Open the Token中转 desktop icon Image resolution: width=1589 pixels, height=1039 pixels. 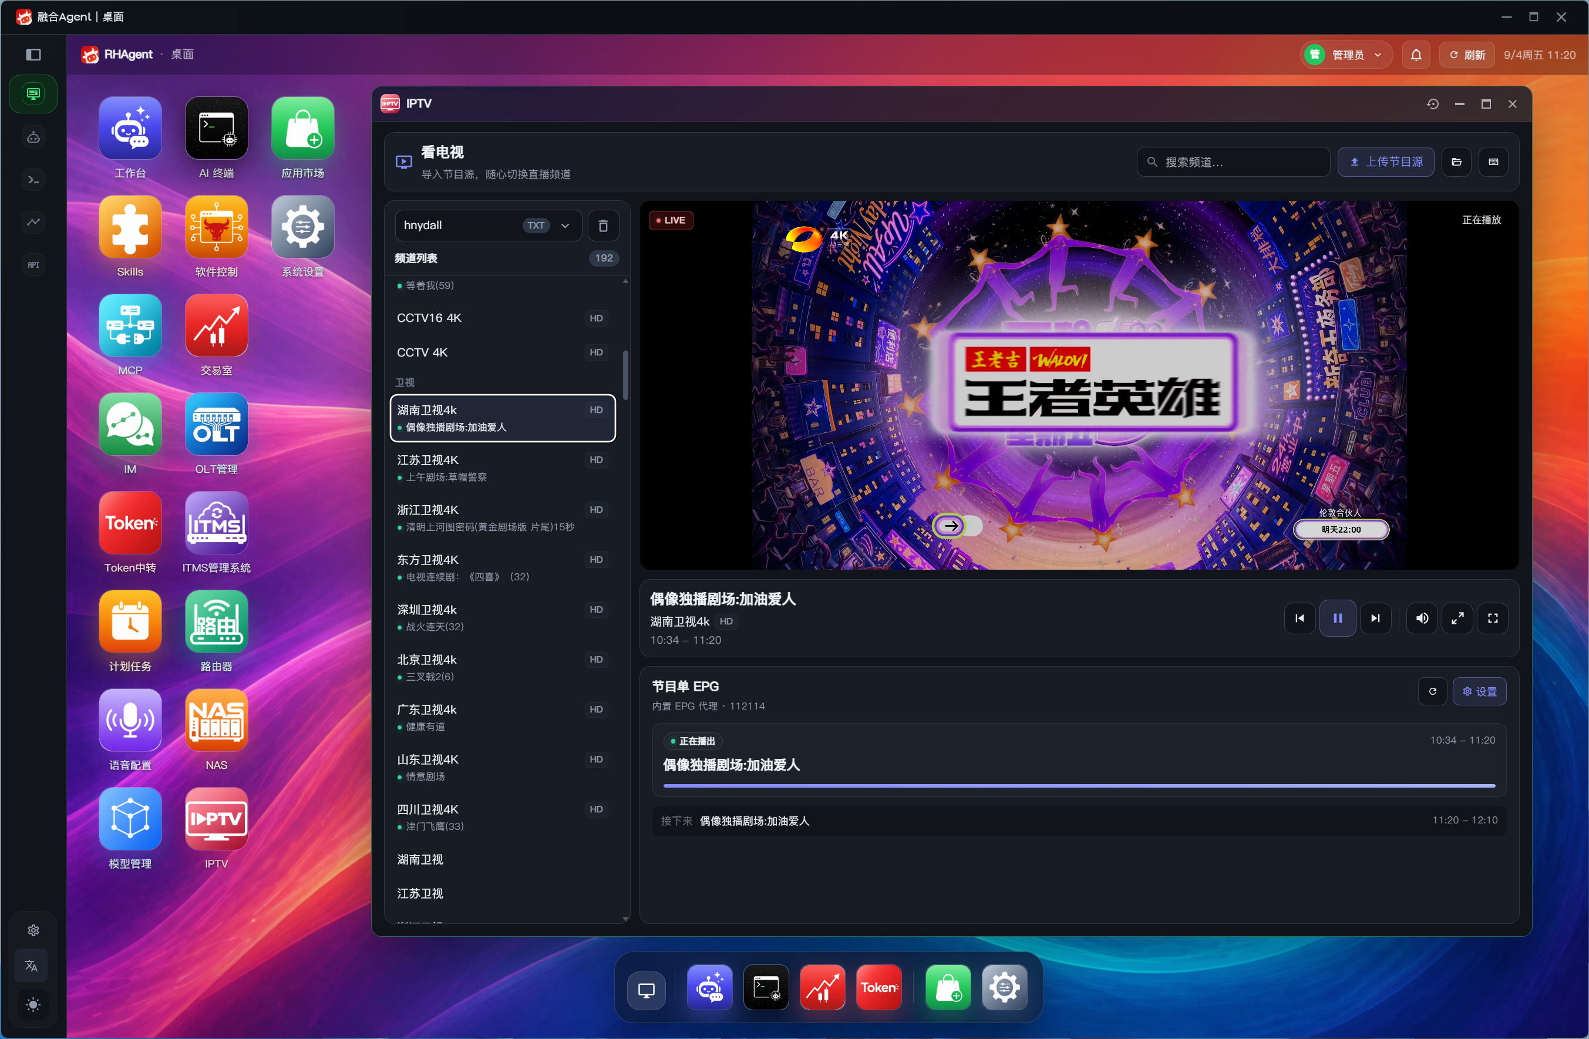click(130, 523)
